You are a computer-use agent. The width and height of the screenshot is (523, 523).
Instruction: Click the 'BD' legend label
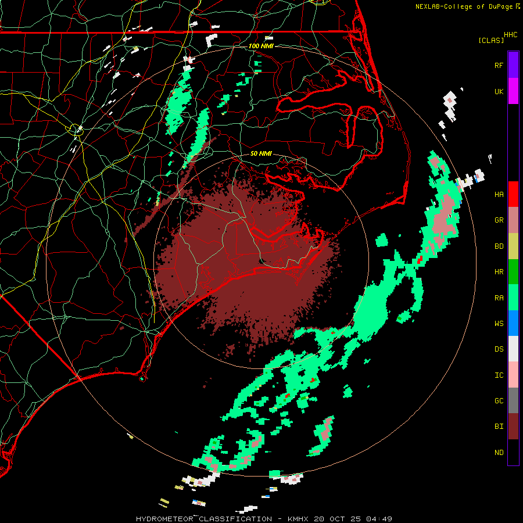[499, 246]
